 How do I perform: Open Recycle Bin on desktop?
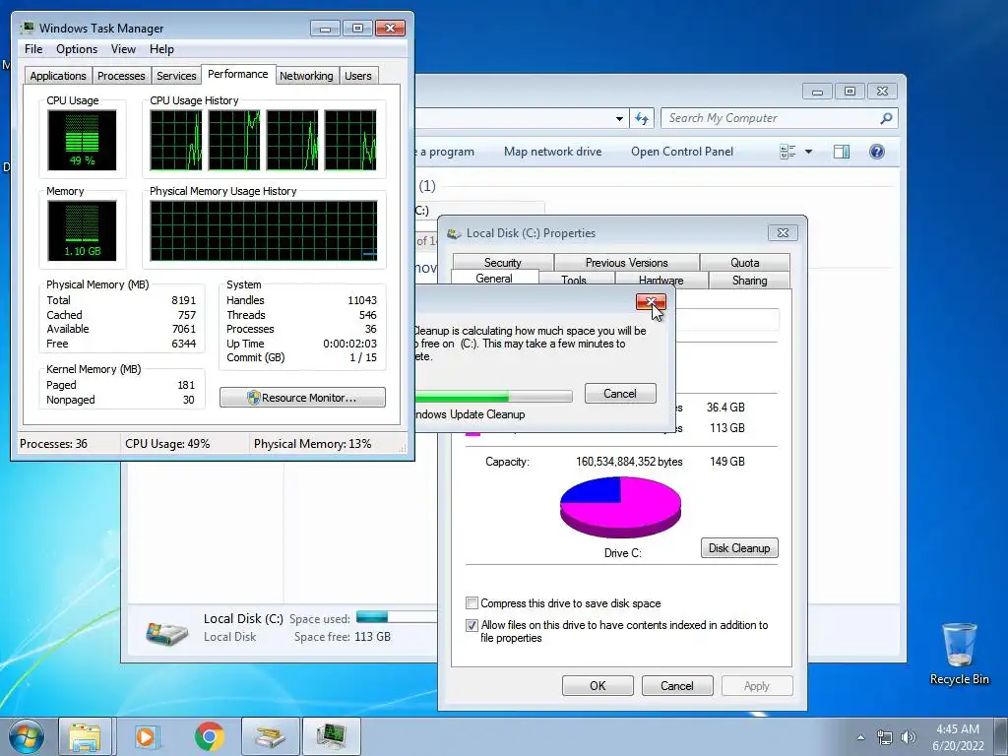click(x=959, y=654)
